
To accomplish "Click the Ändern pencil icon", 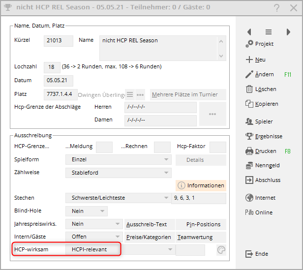I will click(249, 75).
